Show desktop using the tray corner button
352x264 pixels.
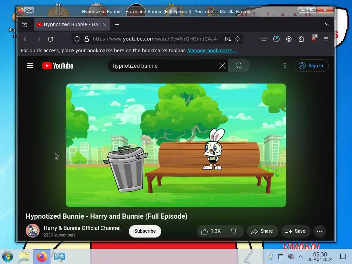tap(343, 256)
